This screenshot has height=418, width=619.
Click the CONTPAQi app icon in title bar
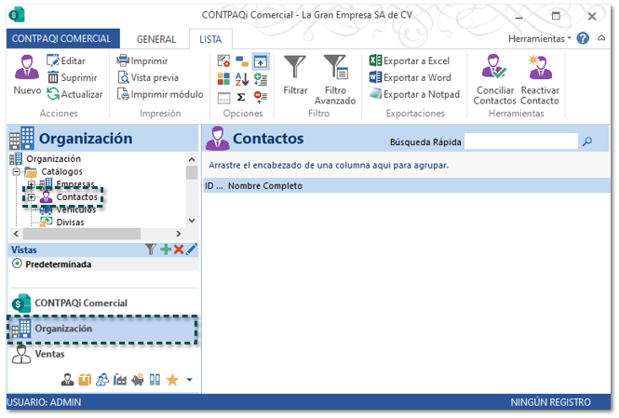pyautogui.click(x=17, y=15)
